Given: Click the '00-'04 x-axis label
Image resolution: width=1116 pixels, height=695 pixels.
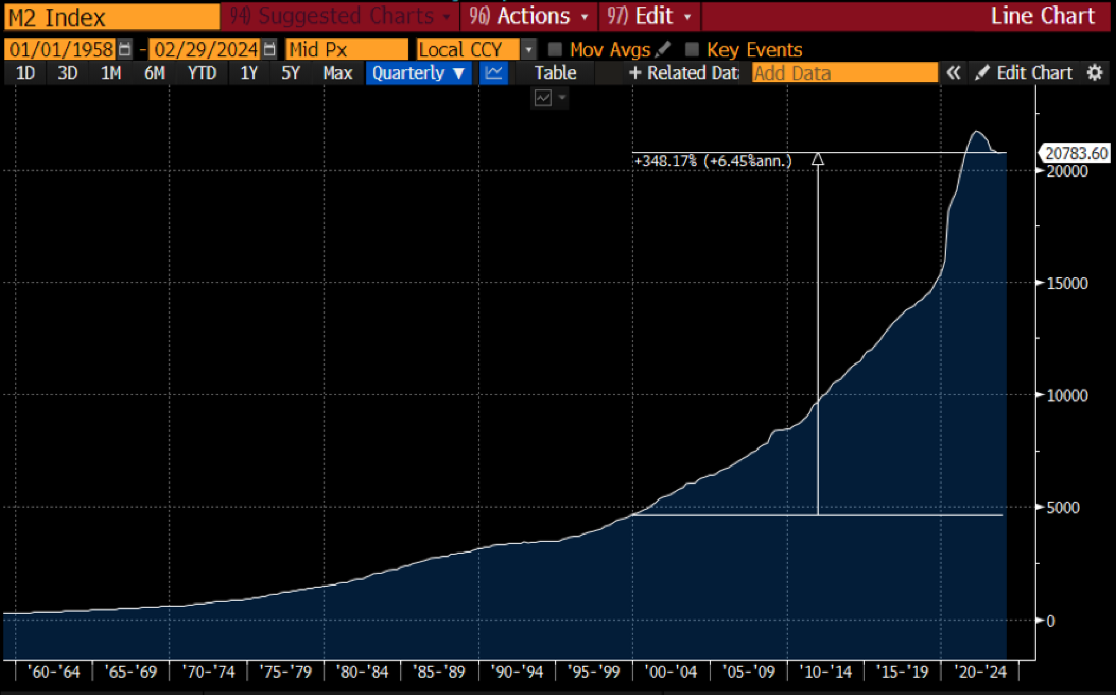Looking at the screenshot, I should (x=671, y=672).
